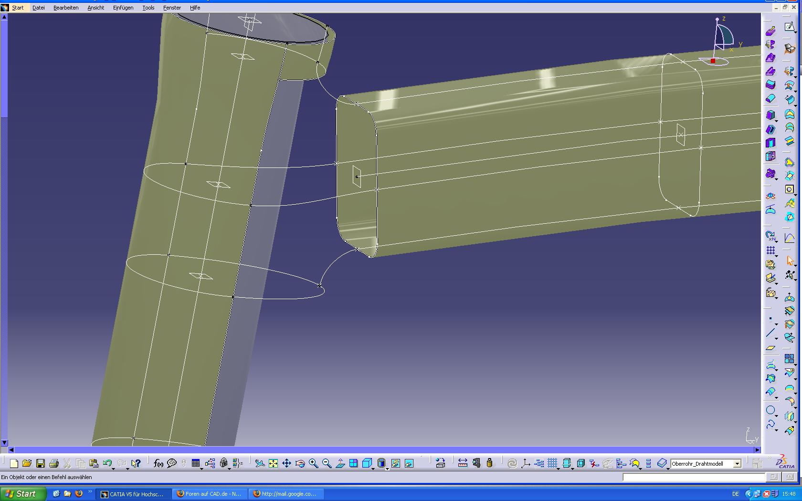Viewport: 802px width, 501px height.
Task: Click the Measure Between ruler icon
Action: click(x=463, y=463)
